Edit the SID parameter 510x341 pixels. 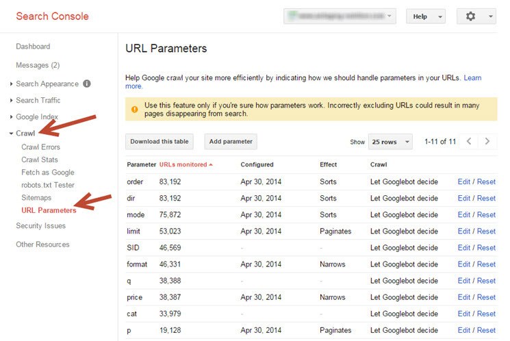pyautogui.click(x=464, y=248)
